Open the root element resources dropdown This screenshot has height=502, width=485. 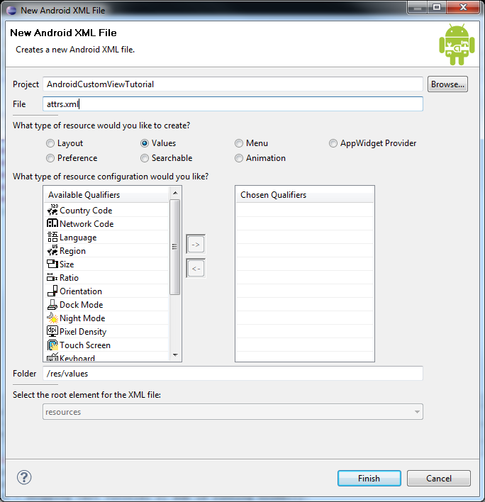click(233, 412)
